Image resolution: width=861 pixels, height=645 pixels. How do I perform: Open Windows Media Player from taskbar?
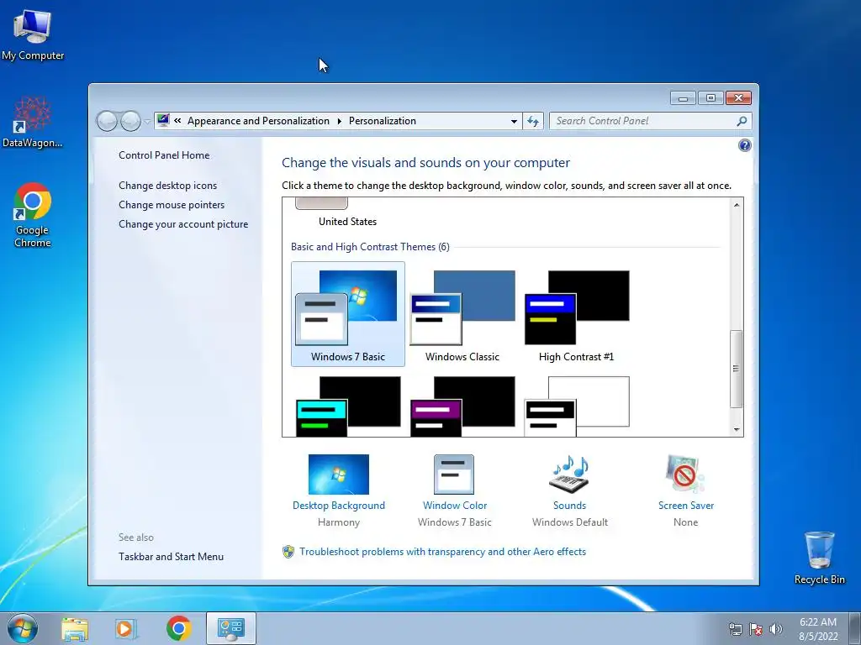point(126,628)
